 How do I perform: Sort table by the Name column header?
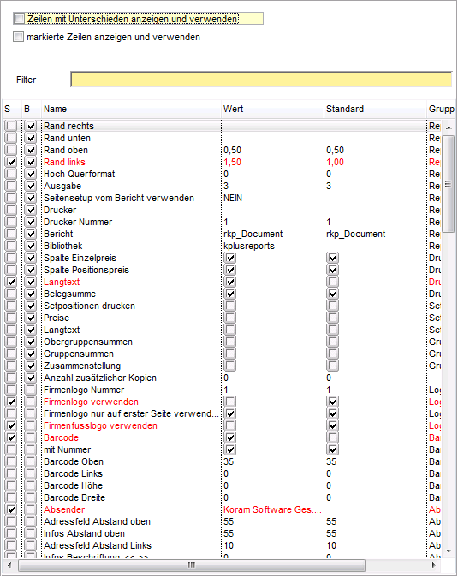click(x=131, y=109)
